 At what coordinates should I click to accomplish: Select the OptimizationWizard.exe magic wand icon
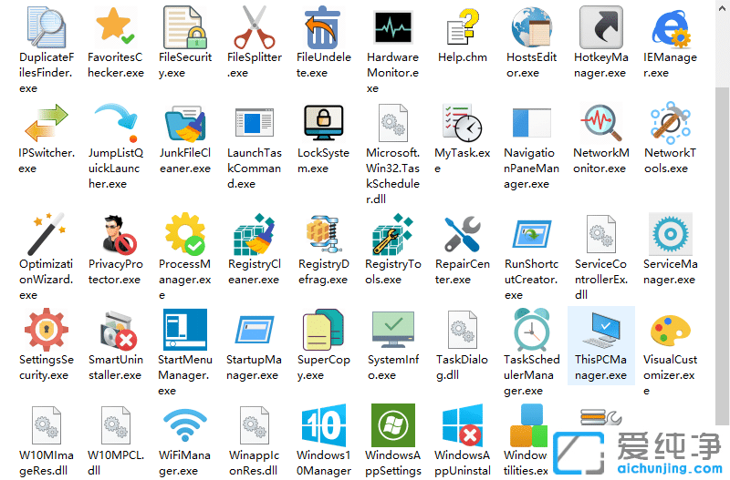click(46, 234)
